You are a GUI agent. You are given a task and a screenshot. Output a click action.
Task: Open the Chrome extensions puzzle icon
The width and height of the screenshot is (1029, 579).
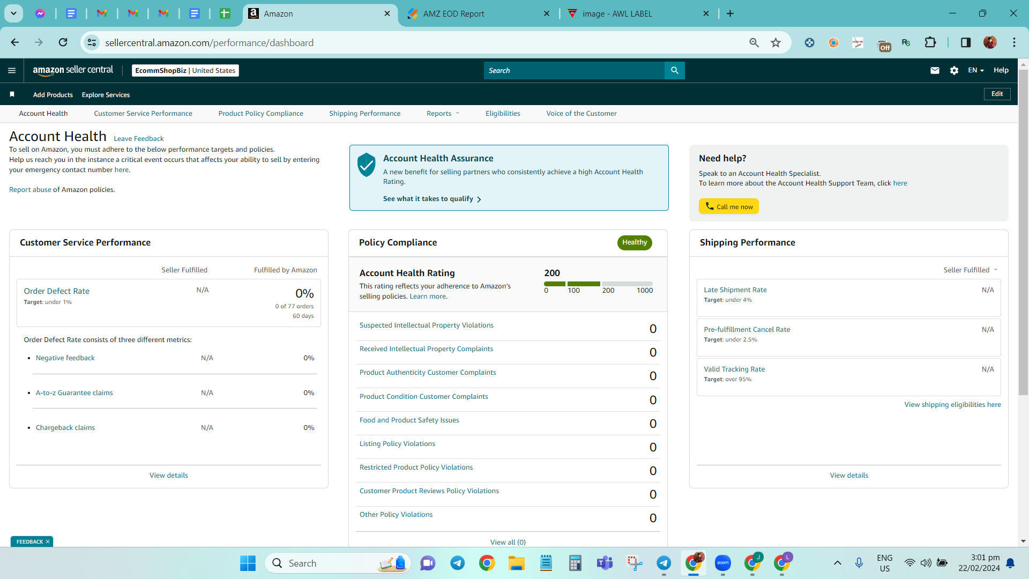930,42
